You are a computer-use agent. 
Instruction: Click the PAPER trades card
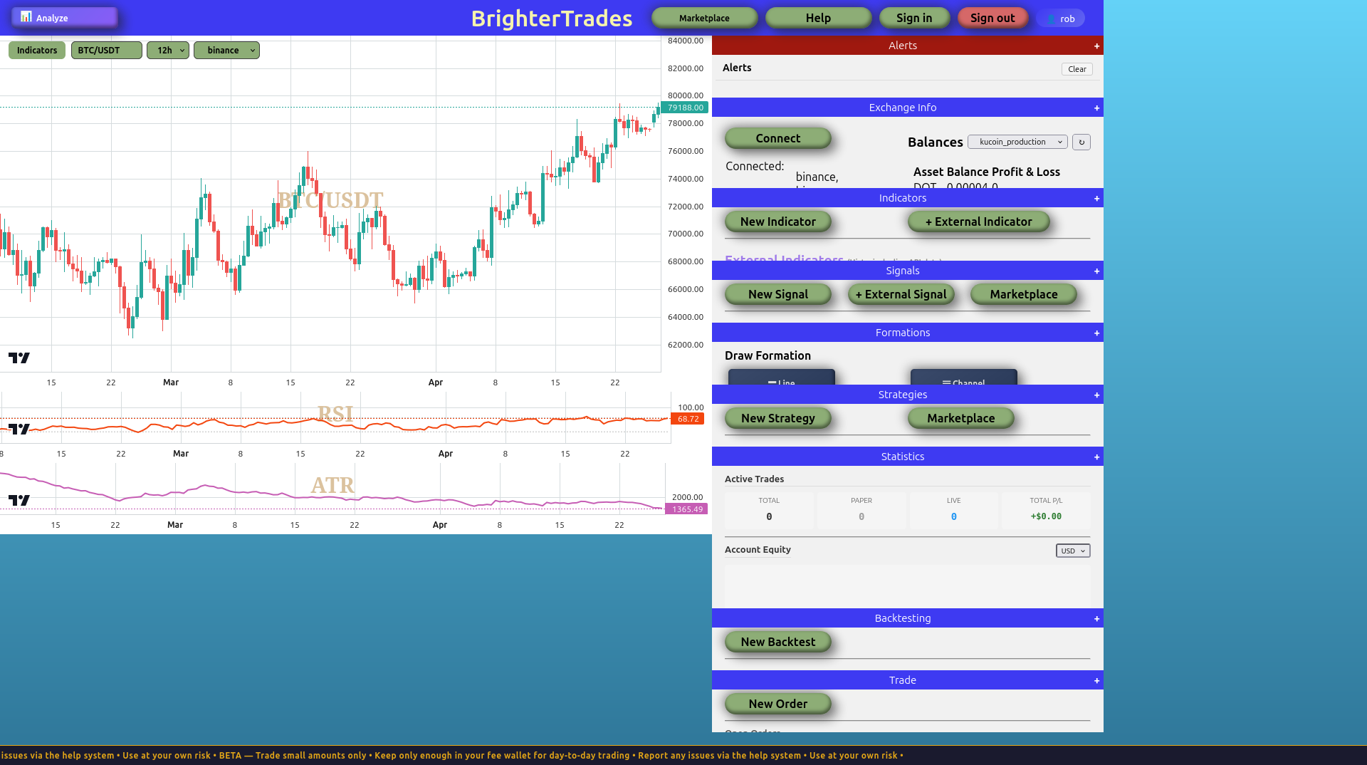pyautogui.click(x=861, y=510)
